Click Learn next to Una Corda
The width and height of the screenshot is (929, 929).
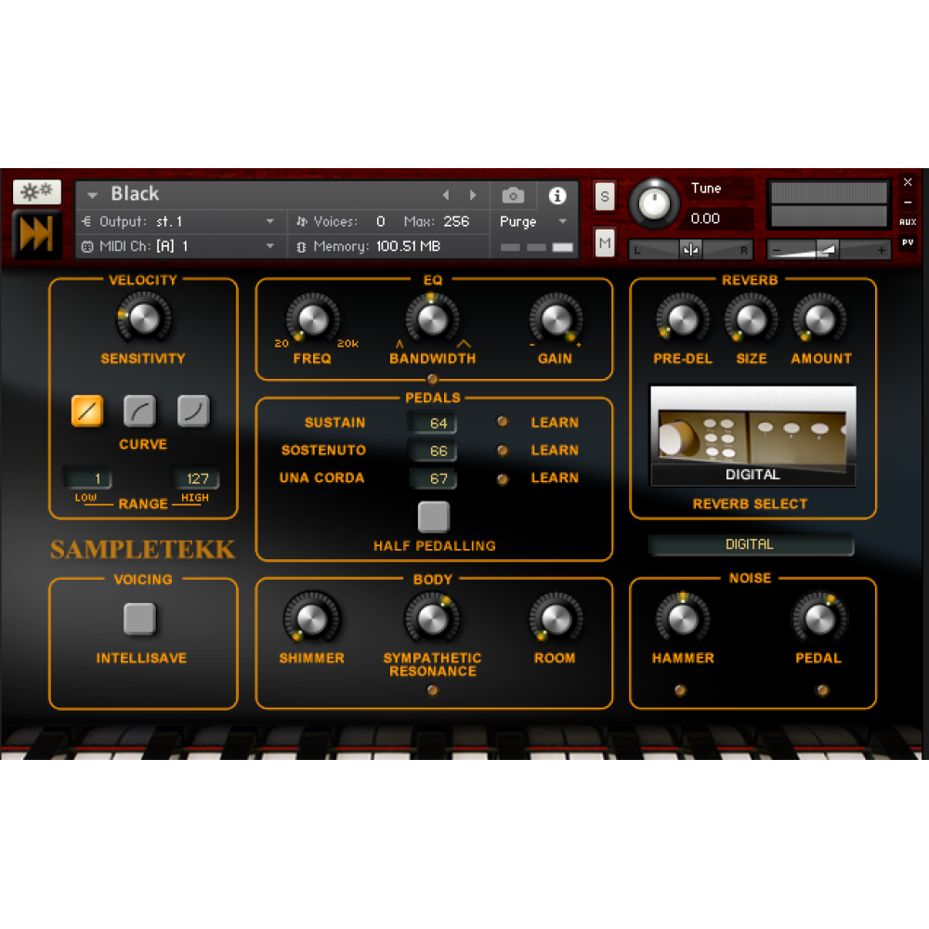[x=555, y=478]
